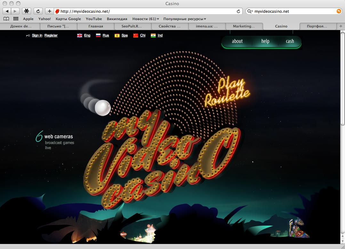Open the Apple bookmark

coord(28,19)
